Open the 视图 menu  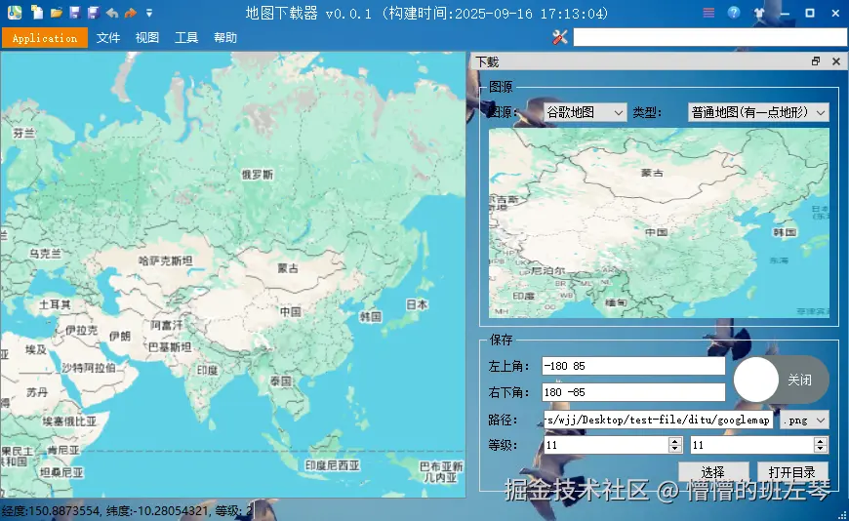click(147, 38)
